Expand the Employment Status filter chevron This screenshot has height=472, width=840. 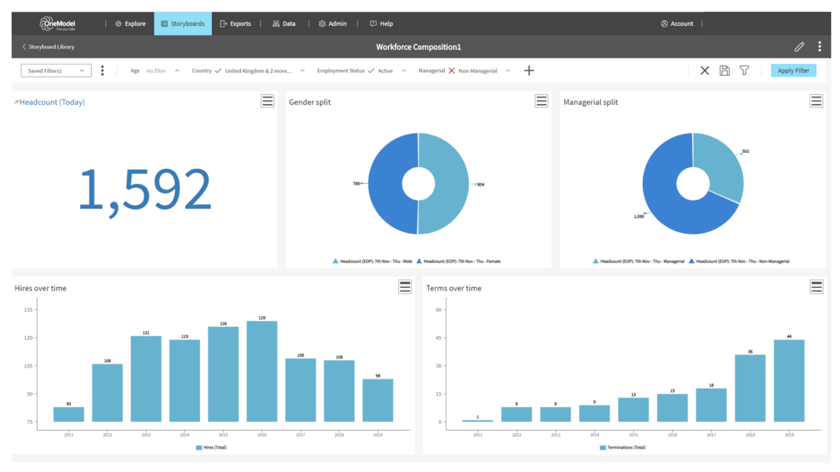pos(404,71)
